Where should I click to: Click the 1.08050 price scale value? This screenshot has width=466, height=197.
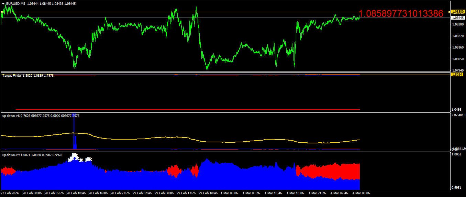(459, 59)
